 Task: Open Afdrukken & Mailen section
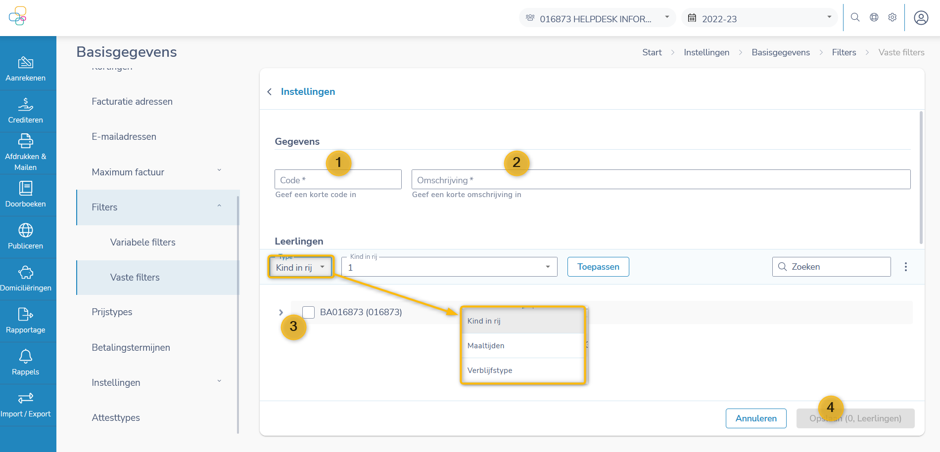click(26, 153)
